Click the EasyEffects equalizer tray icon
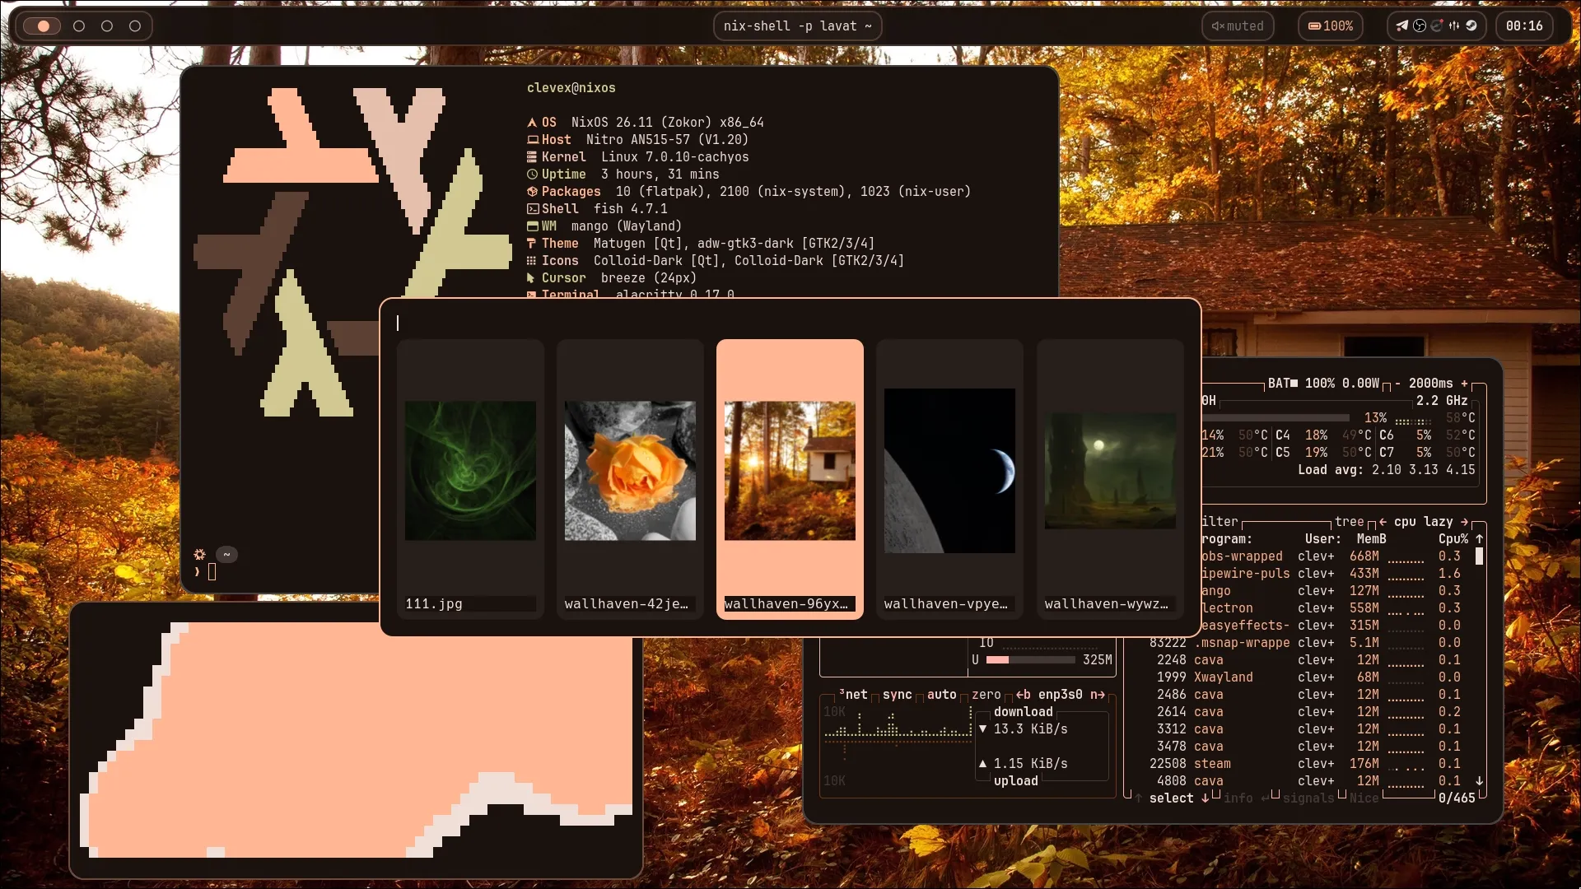This screenshot has width=1581, height=889. tap(1454, 26)
